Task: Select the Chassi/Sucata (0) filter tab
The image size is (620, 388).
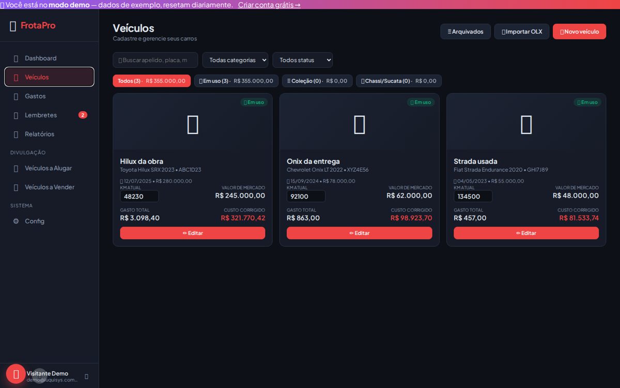Action: coord(399,81)
